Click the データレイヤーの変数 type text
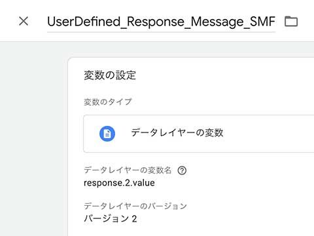 click(x=177, y=133)
